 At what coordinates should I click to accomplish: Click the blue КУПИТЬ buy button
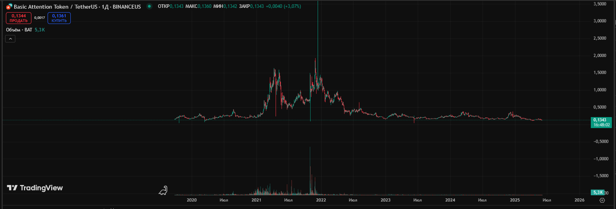(x=59, y=18)
